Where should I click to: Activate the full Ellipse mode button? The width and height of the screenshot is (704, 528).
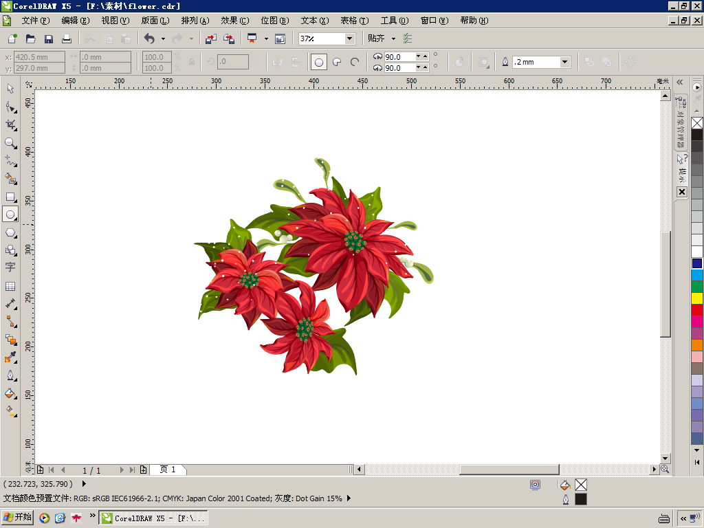(319, 62)
